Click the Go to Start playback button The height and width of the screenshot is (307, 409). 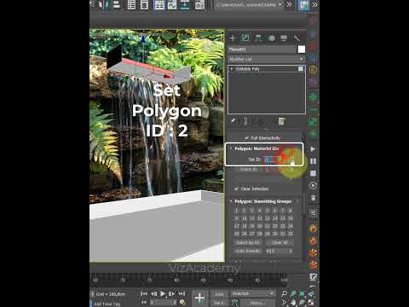pos(144,293)
